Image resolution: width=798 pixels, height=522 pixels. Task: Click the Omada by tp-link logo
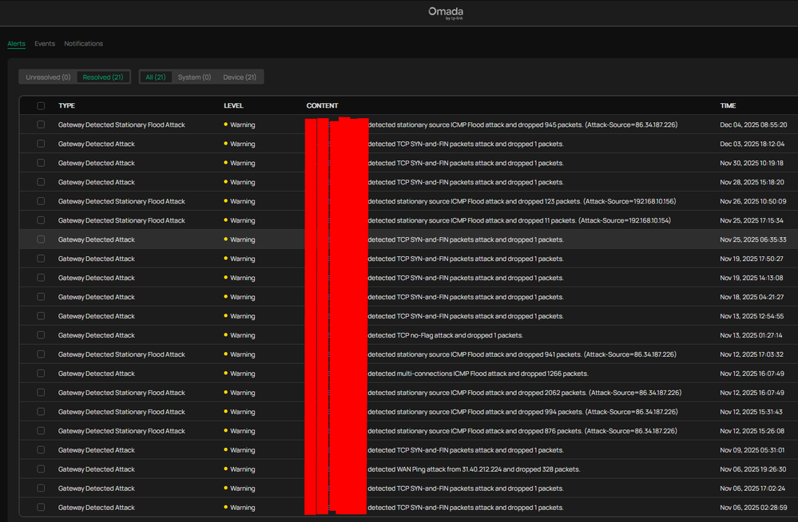pos(445,13)
